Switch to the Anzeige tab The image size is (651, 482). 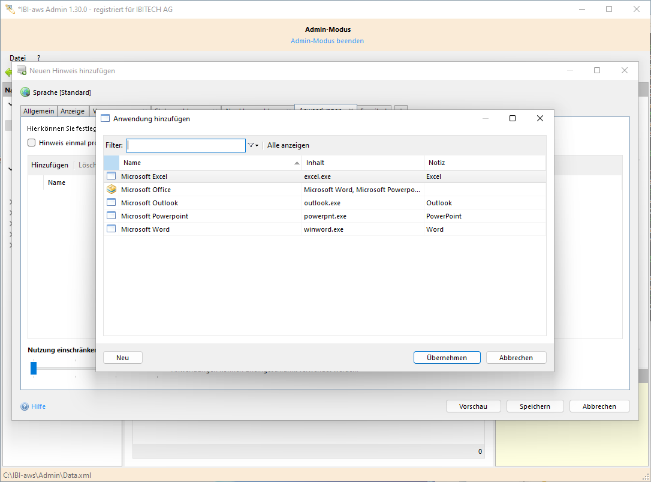pos(73,111)
